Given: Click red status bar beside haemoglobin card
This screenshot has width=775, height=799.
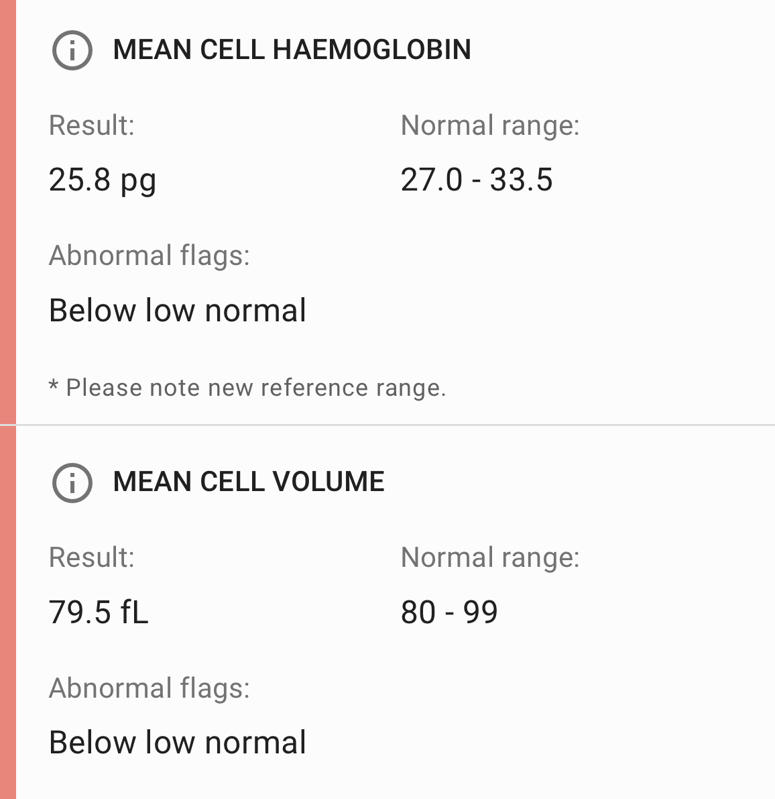Looking at the screenshot, I should coord(8,211).
